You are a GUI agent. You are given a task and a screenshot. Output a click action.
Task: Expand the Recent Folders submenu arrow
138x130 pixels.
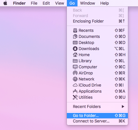click(123, 107)
